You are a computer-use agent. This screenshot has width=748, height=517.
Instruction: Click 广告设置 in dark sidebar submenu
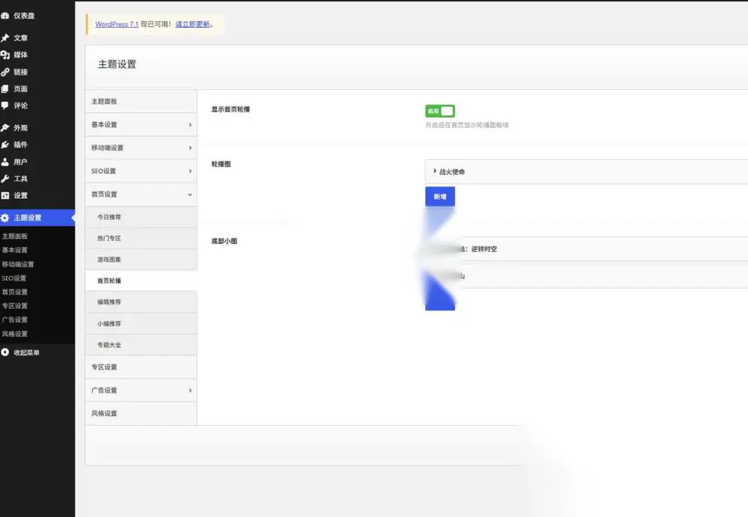15,319
